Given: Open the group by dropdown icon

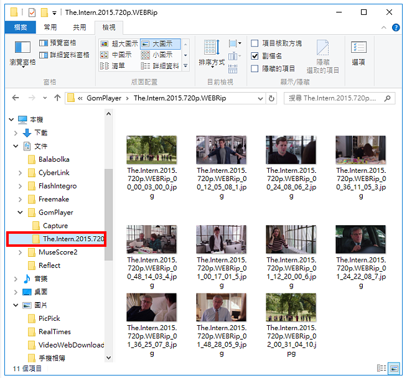Looking at the screenshot, I should point(235,44).
